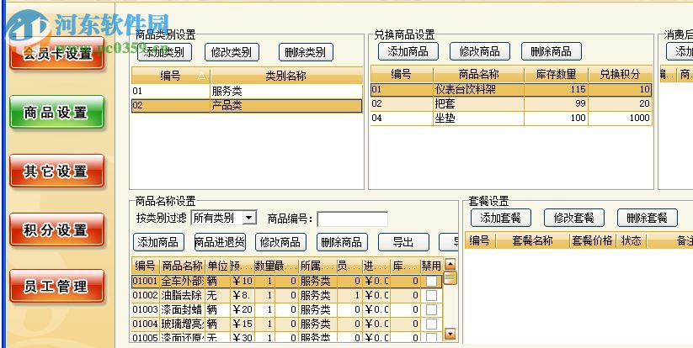Select category row 02 产品类
This screenshot has height=348, width=693.
pyautogui.click(x=247, y=106)
